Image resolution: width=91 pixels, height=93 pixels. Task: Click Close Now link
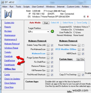(x=9, y=87)
